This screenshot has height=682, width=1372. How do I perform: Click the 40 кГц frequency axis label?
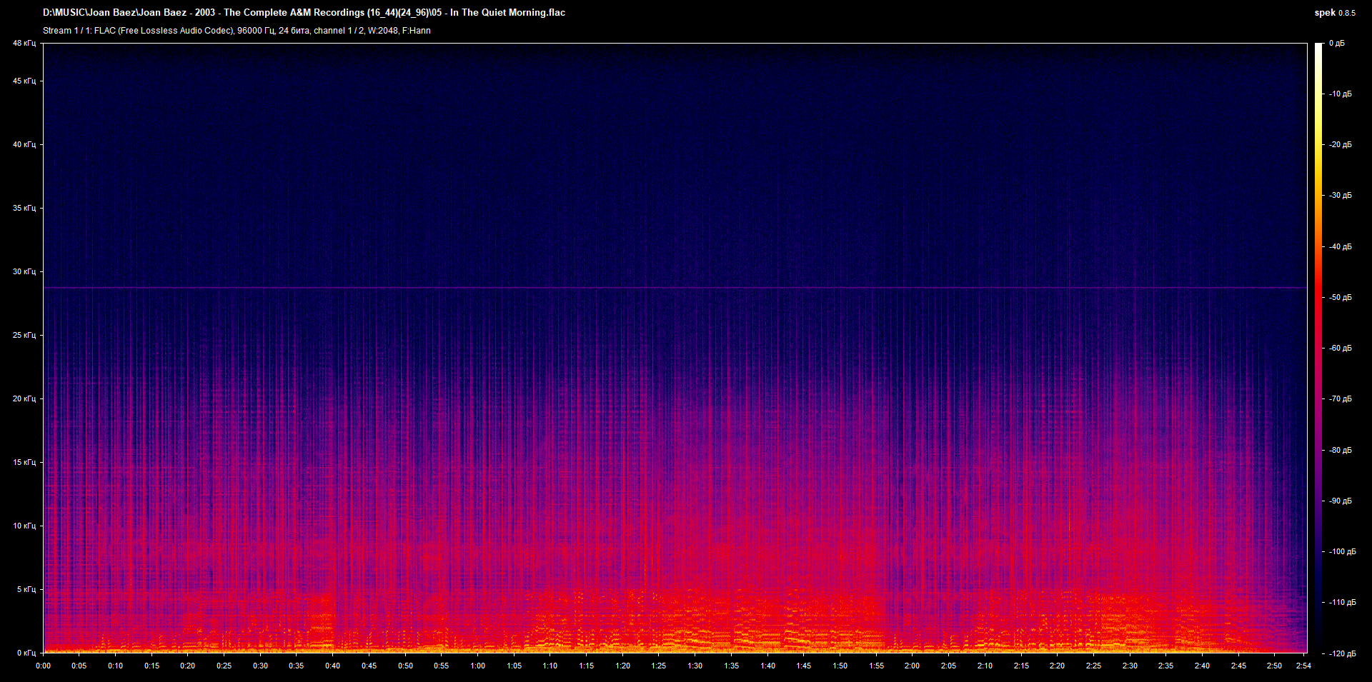coord(24,145)
